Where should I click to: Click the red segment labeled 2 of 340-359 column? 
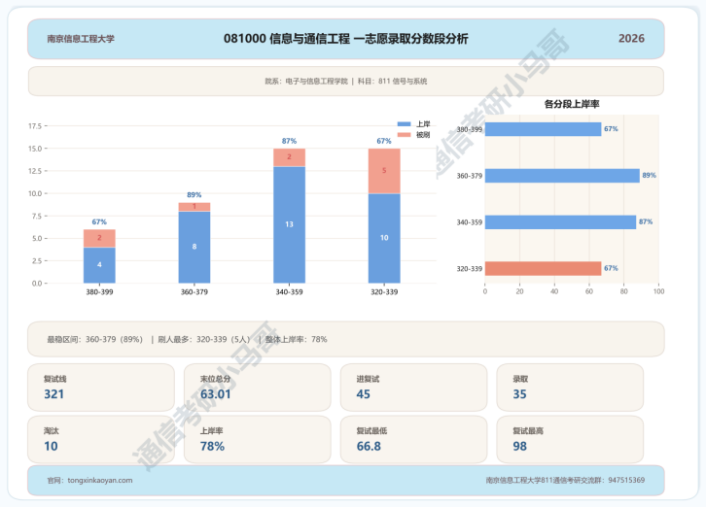289,157
